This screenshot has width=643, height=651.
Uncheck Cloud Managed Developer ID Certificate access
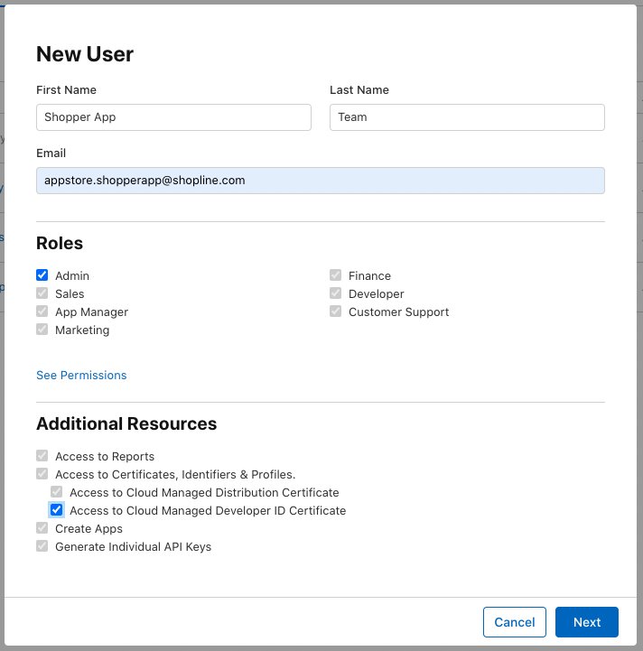(57, 510)
